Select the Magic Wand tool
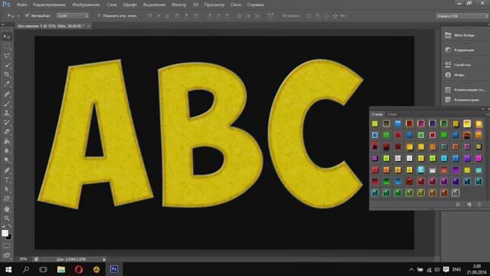Image resolution: width=490 pixels, height=276 pixels. (7, 65)
